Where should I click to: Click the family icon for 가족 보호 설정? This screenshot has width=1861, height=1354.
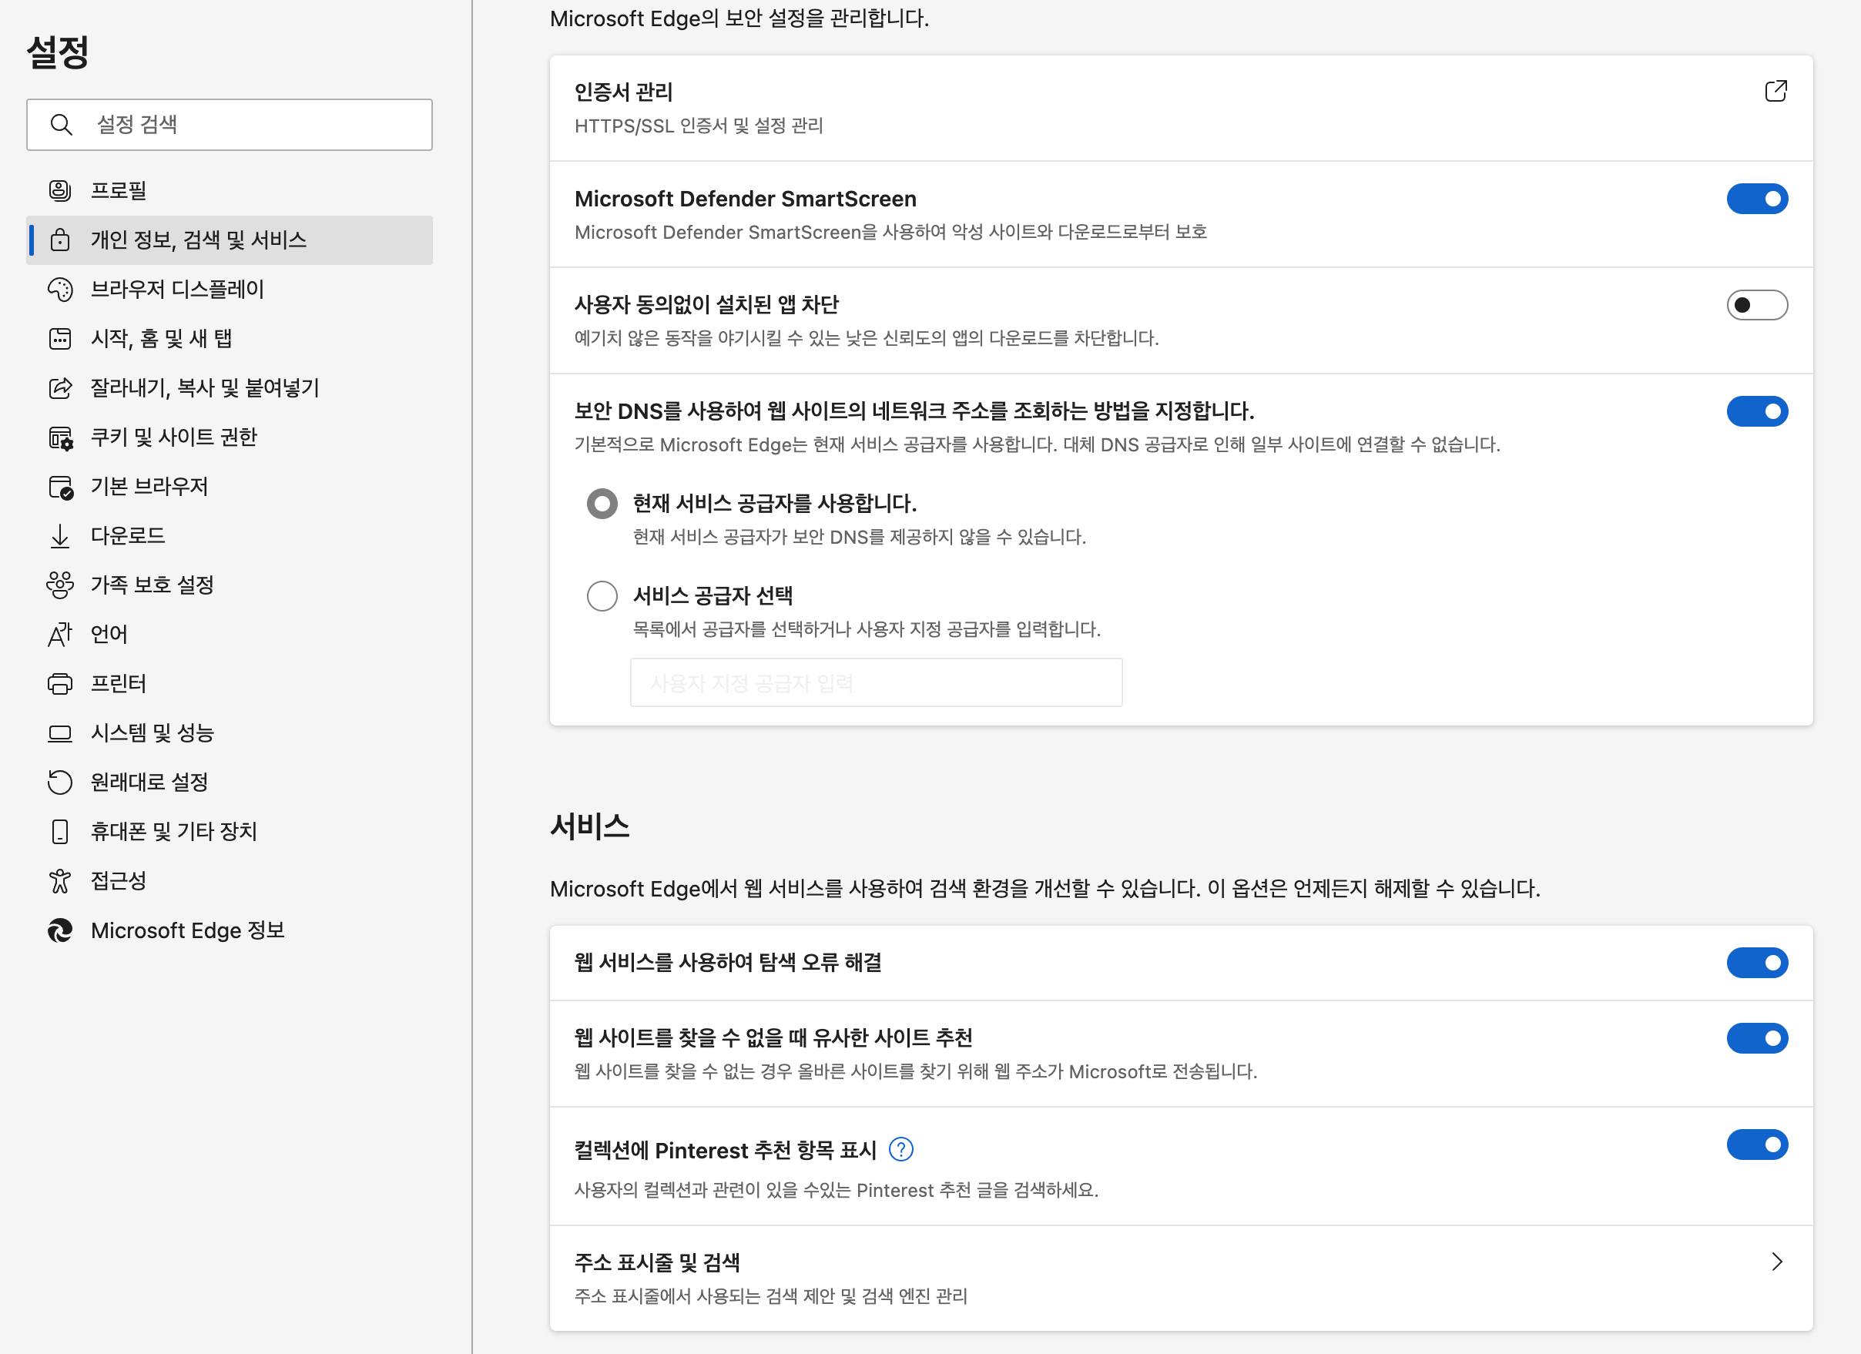tap(60, 585)
